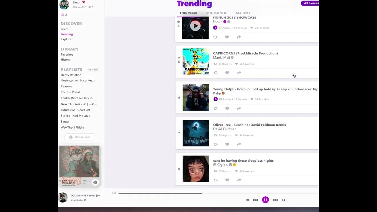Skip to the previous track

pos(256,200)
